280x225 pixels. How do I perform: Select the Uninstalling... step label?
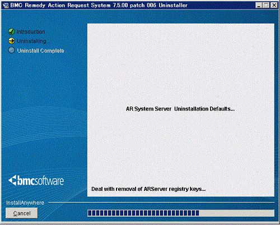(33, 41)
